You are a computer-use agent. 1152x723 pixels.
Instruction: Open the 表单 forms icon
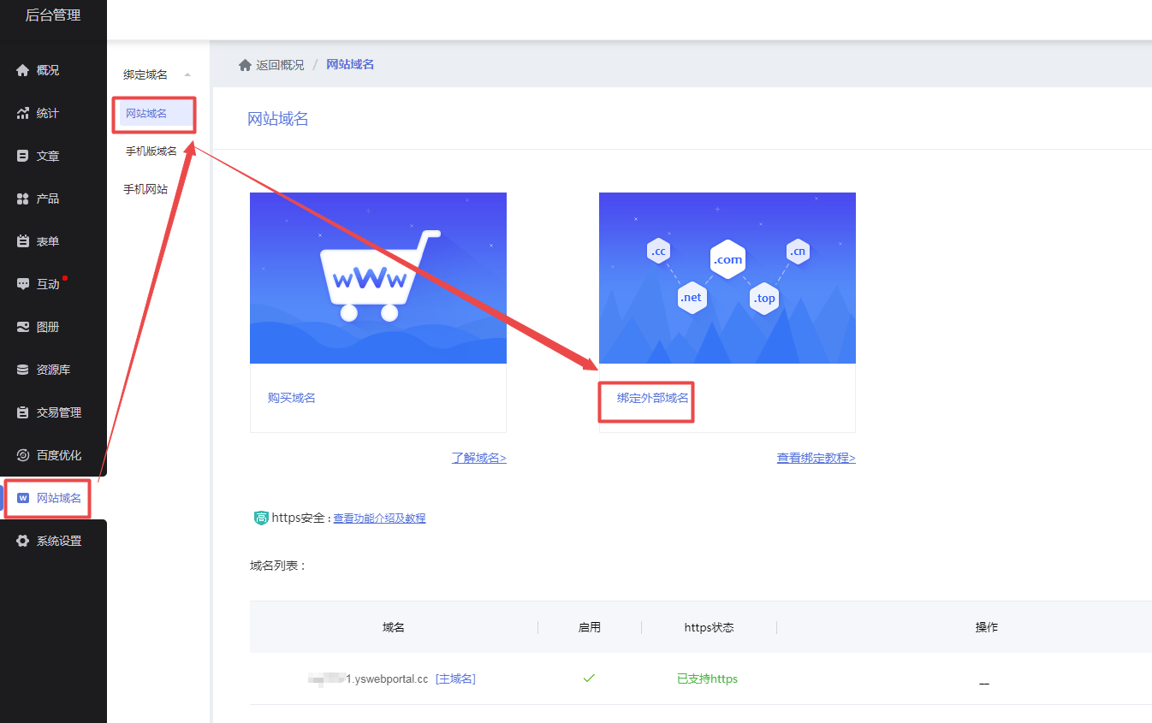(x=21, y=241)
